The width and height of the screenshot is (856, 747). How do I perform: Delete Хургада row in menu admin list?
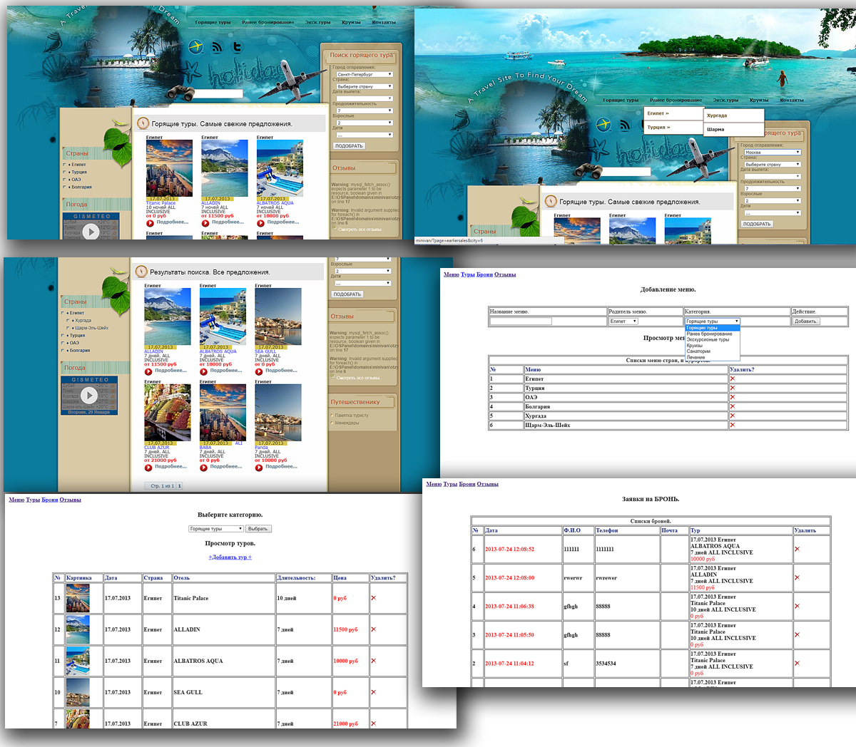(732, 416)
